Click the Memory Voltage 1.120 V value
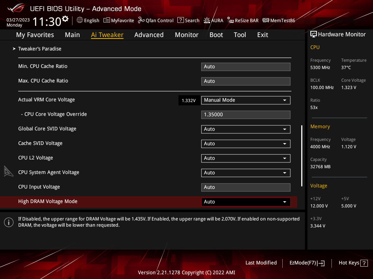Image resolution: width=373 pixels, height=279 pixels. pyautogui.click(x=349, y=147)
